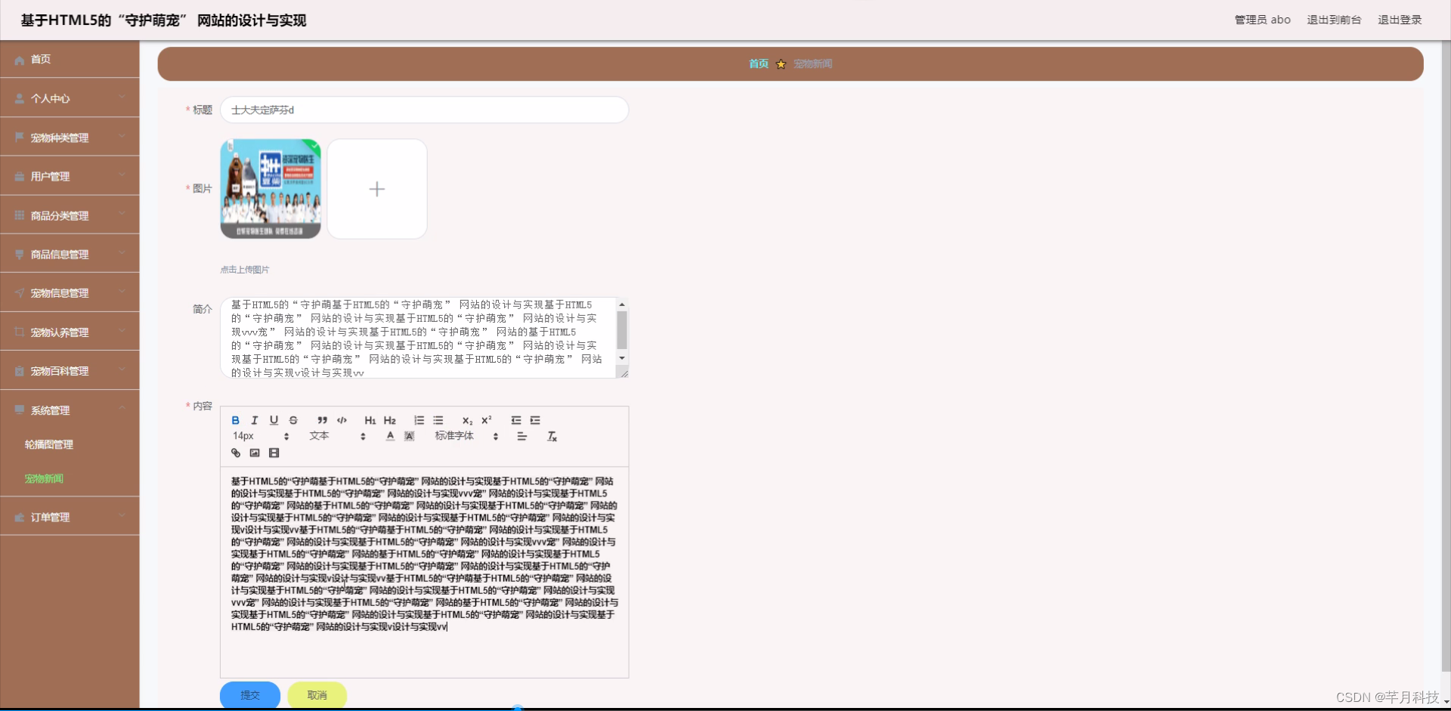Click the upload image plus area
This screenshot has height=711, width=1451.
[377, 189]
